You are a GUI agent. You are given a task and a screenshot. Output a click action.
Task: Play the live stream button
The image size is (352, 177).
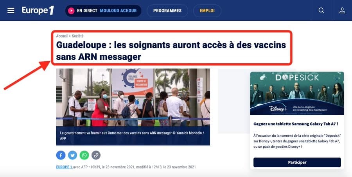[71, 11]
